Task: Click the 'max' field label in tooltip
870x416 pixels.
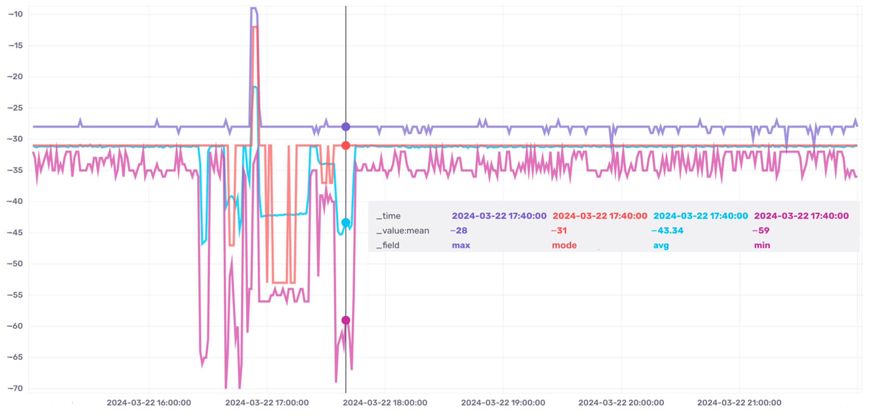Action: [x=461, y=246]
